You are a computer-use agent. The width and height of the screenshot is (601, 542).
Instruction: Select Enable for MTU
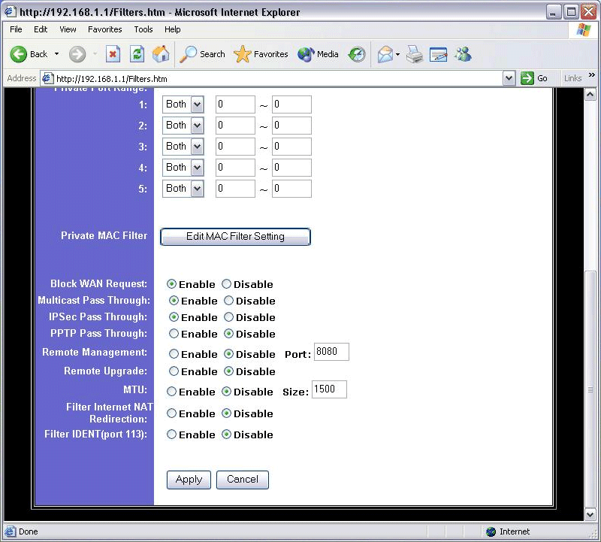[x=171, y=391]
